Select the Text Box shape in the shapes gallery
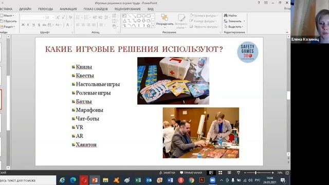 click(124, 16)
